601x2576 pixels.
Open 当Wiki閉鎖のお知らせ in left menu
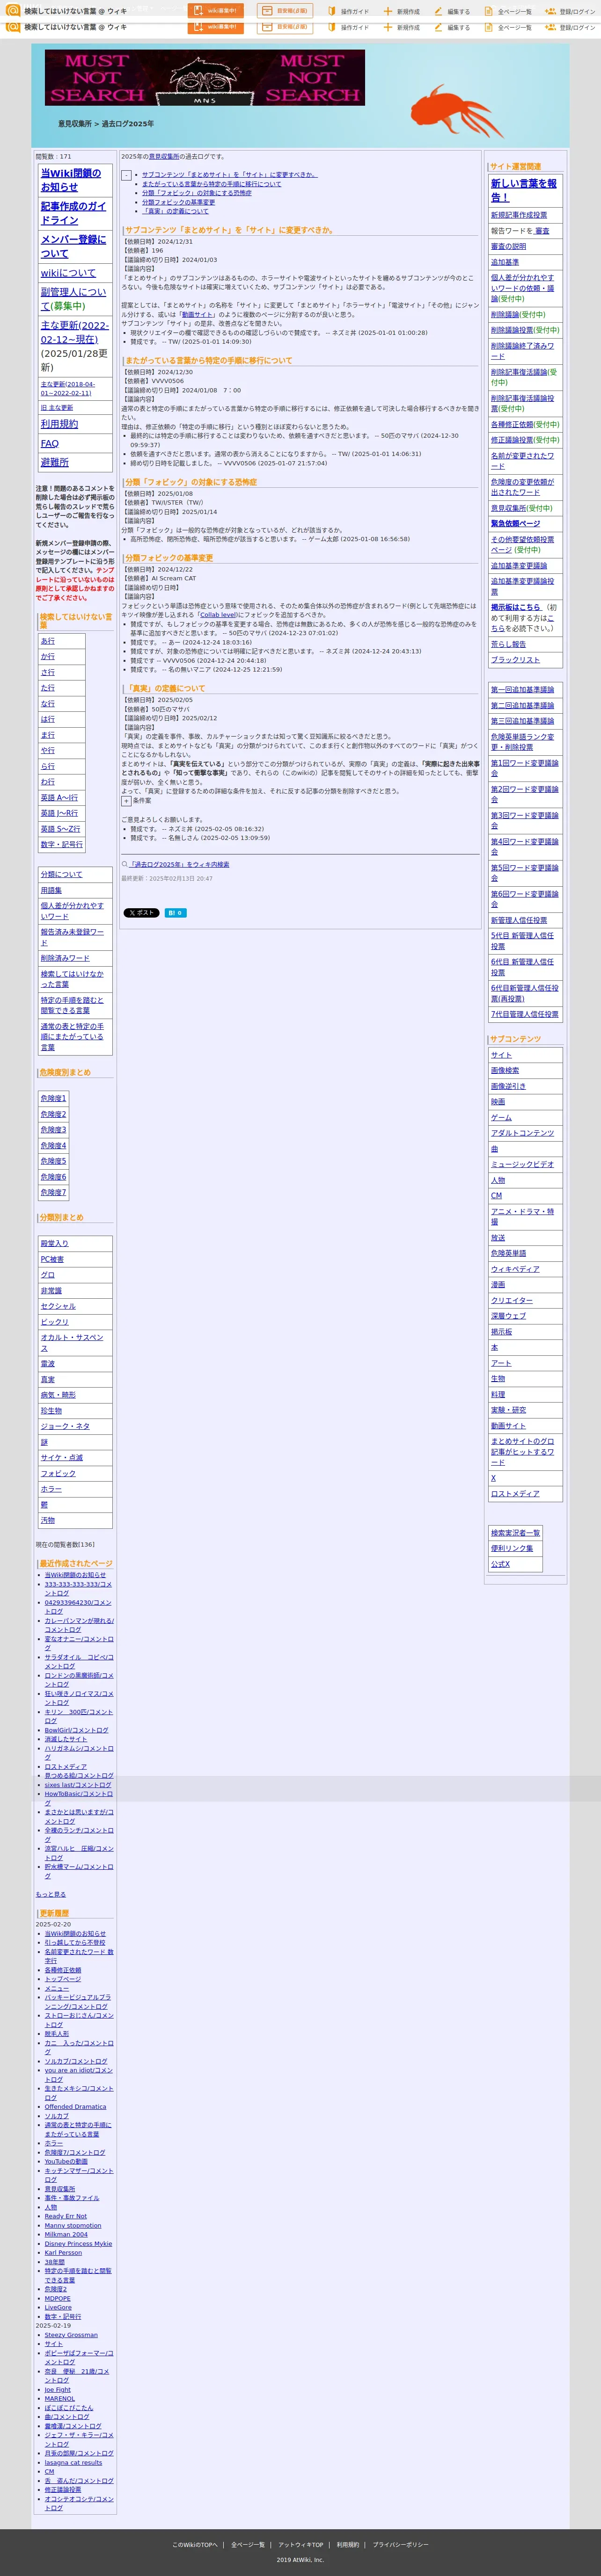tap(71, 180)
